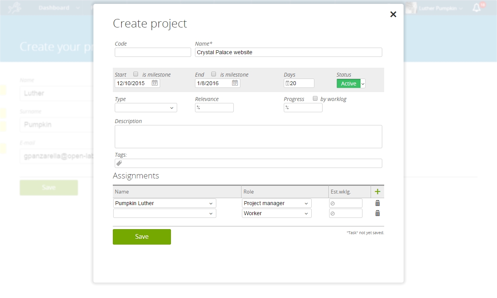
Task: Open the Luther Pumpkin user menu
Action: tap(441, 8)
